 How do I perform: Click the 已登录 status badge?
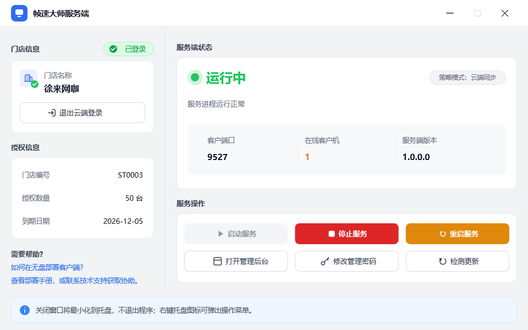(129, 49)
